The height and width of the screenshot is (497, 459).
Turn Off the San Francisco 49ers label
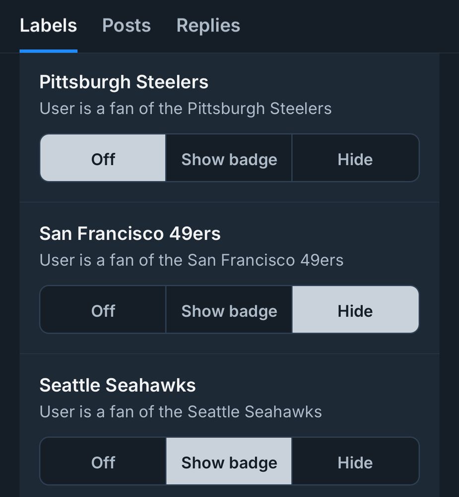103,310
